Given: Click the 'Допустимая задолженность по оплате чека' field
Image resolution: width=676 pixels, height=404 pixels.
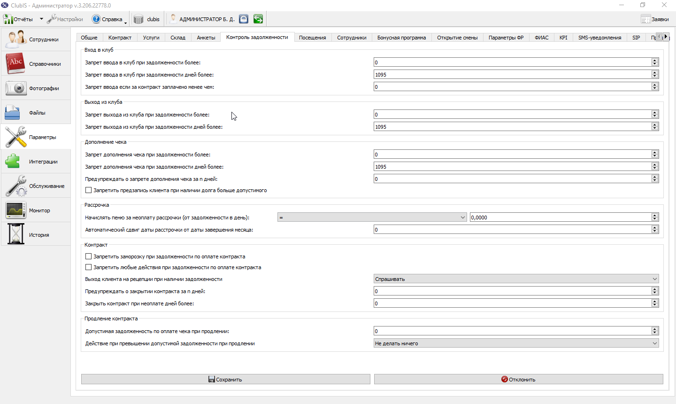Looking at the screenshot, I should point(516,331).
